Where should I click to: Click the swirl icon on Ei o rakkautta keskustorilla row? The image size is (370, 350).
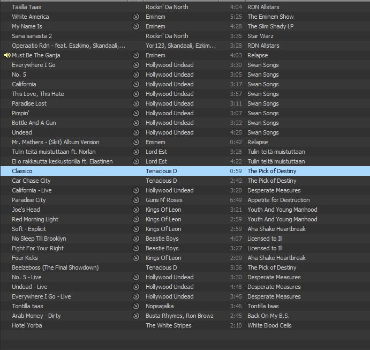coord(136,161)
